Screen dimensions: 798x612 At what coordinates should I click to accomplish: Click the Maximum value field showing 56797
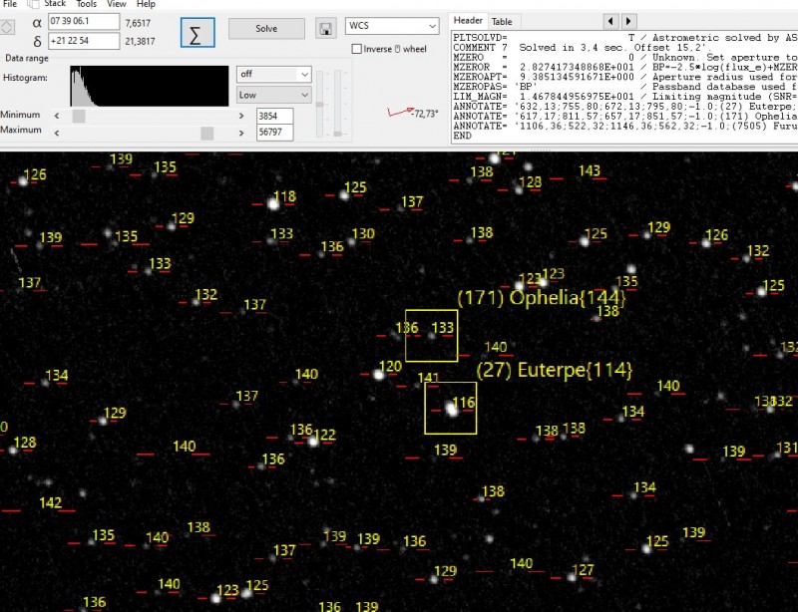pos(275,133)
